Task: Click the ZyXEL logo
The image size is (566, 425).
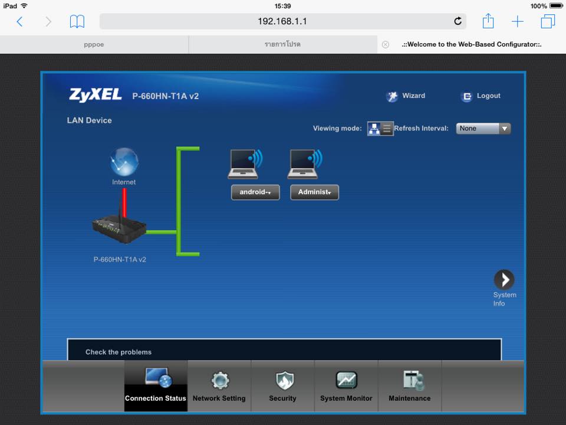Action: click(96, 95)
